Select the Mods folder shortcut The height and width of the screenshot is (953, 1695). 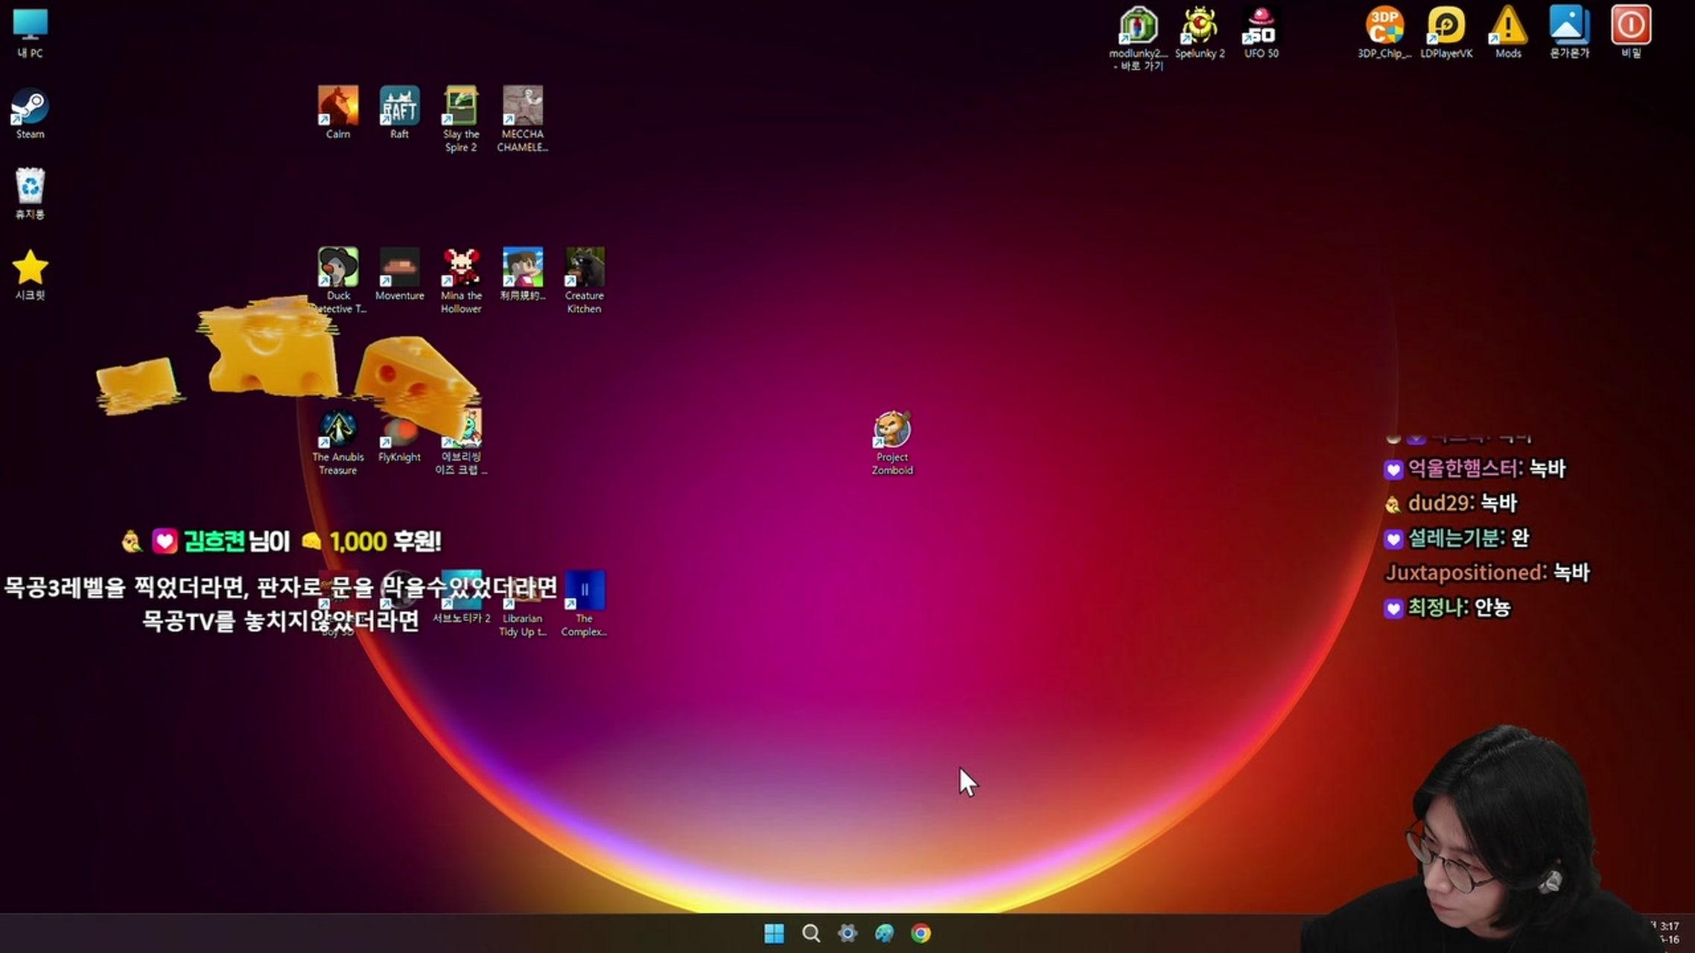point(1508,33)
